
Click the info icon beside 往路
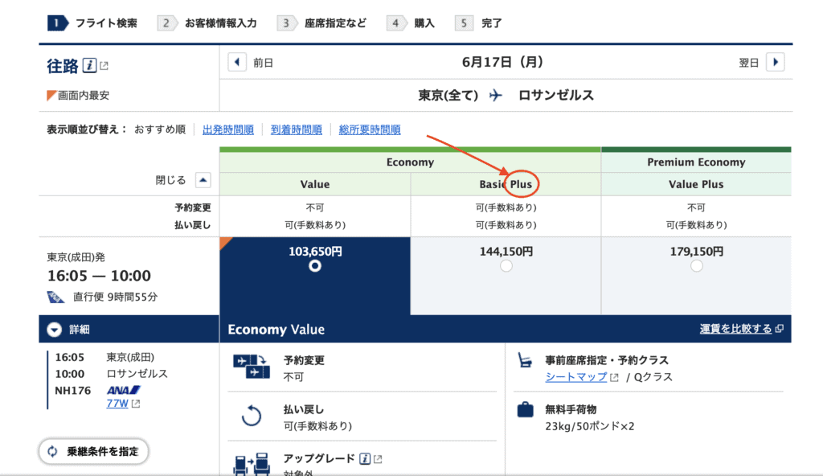coord(90,65)
